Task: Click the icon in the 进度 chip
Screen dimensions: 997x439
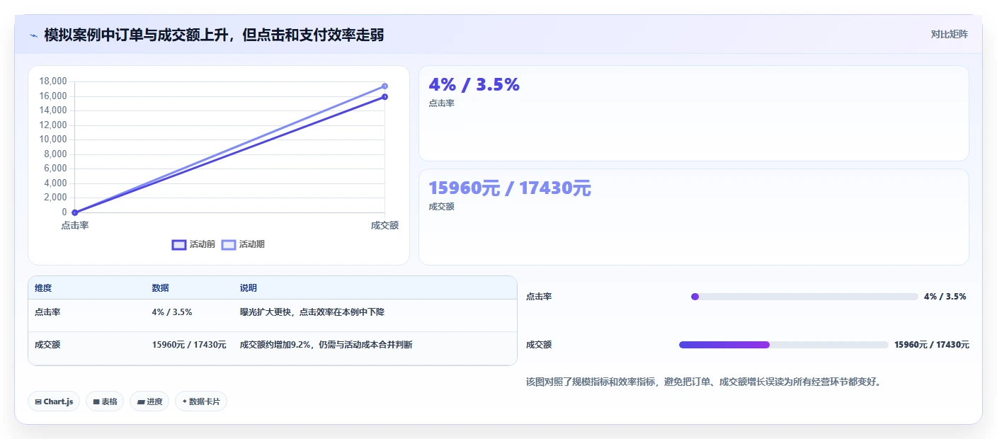Action: click(141, 402)
